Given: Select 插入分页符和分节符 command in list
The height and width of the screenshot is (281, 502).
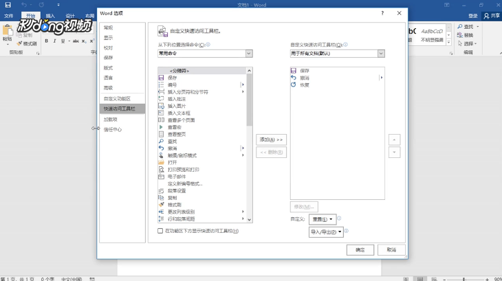Looking at the screenshot, I should click(202, 92).
